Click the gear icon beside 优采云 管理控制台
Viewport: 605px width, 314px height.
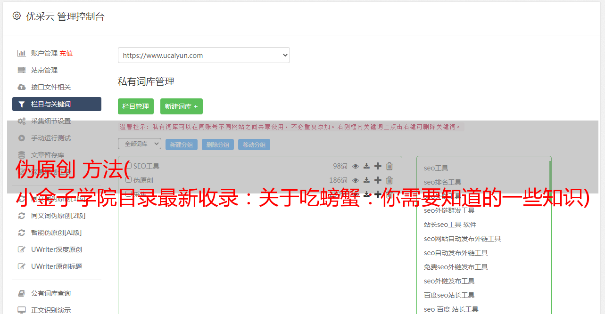coord(17,16)
